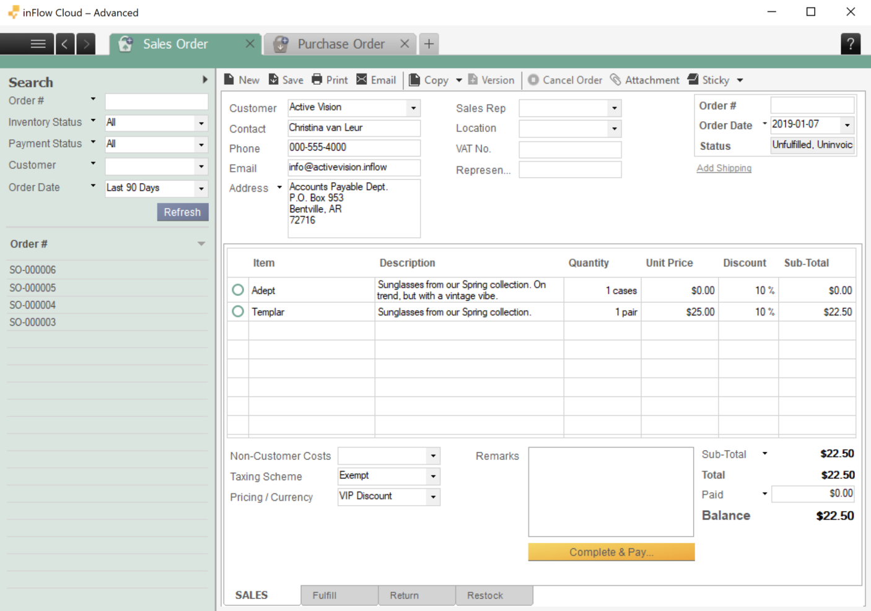Open Inventory Status filter dropdown
The image size is (871, 611).
click(201, 123)
